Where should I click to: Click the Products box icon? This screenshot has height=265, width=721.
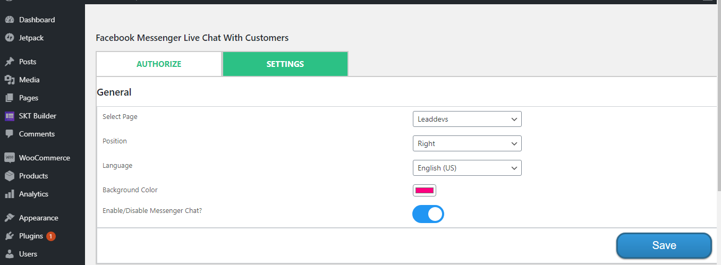click(x=9, y=176)
